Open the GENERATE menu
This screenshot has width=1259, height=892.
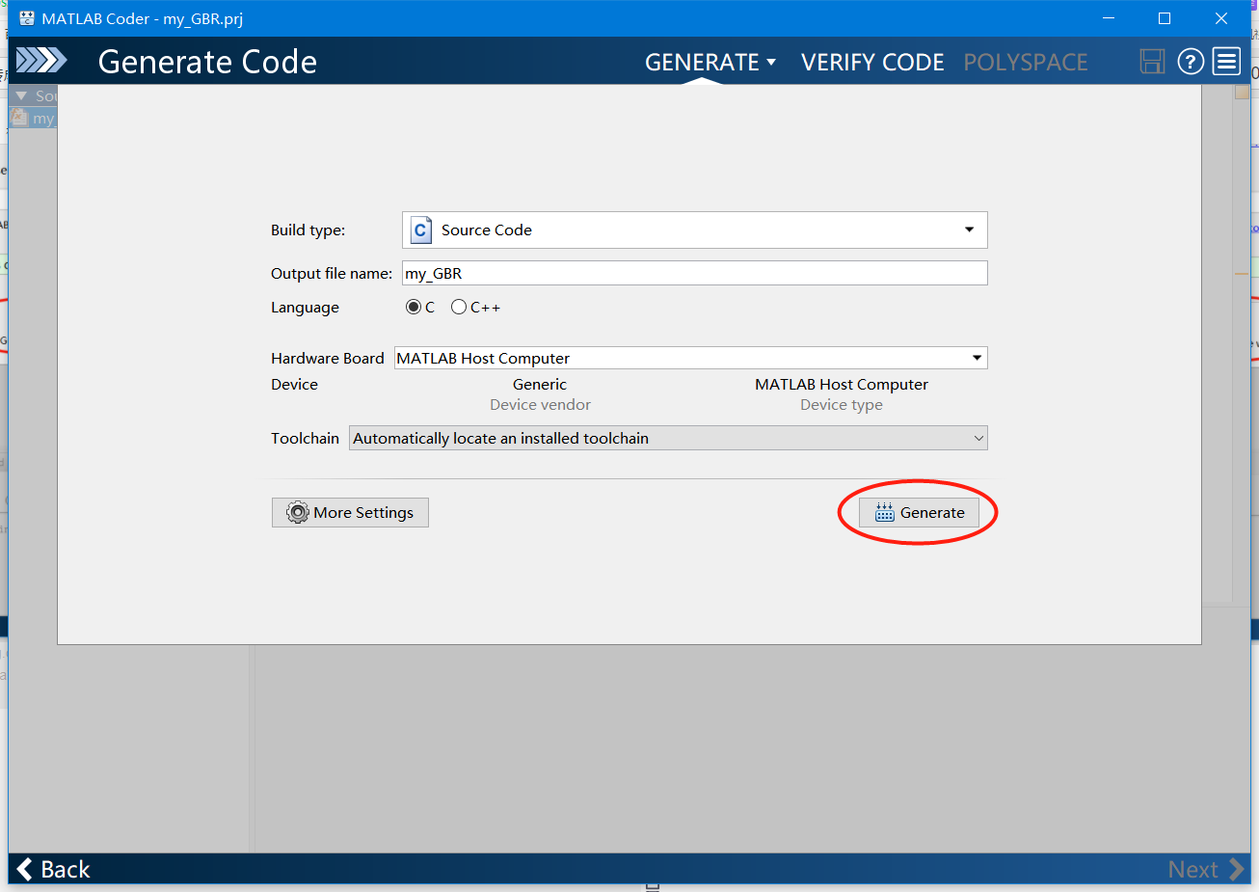tap(710, 61)
